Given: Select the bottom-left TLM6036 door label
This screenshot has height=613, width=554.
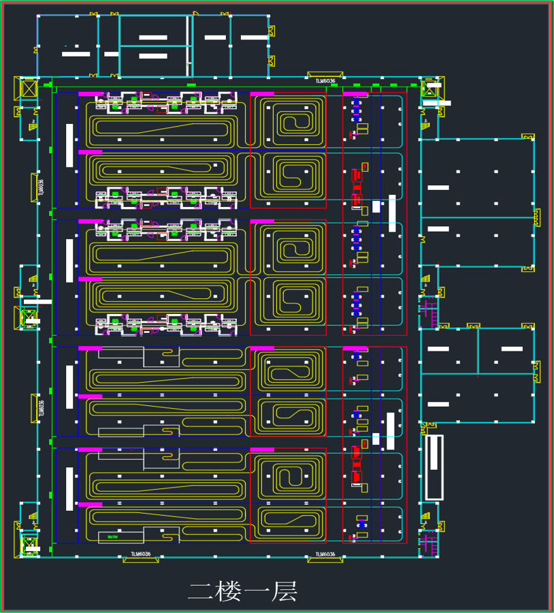Looking at the screenshot, I should (x=140, y=554).
